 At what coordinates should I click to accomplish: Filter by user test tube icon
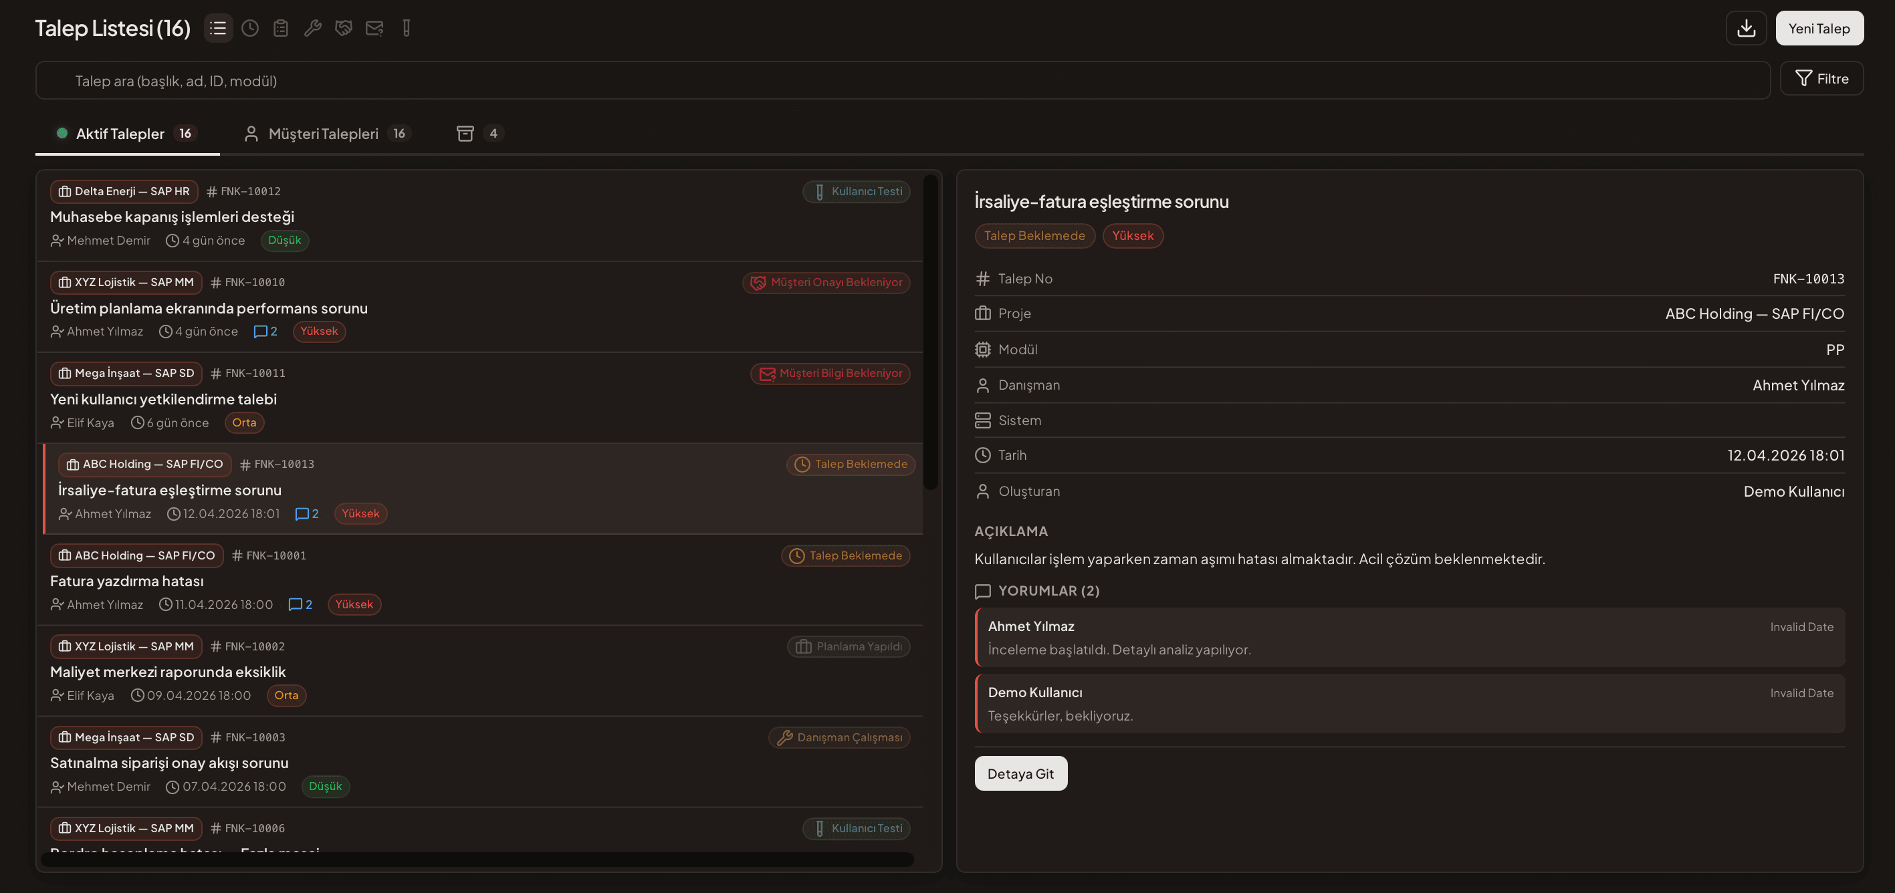point(406,28)
